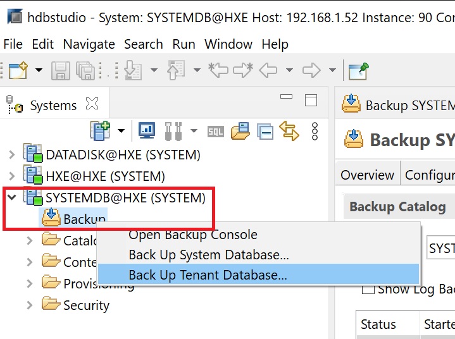
Task: Open the Systems view three-dot menu
Action: point(315,131)
